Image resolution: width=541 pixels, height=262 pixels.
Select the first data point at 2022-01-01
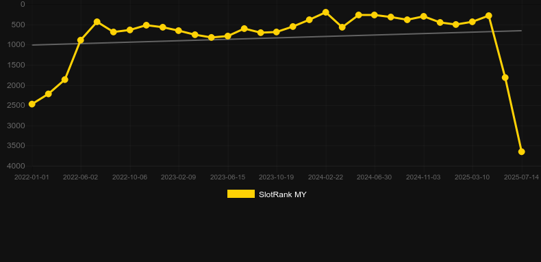pyautogui.click(x=32, y=104)
